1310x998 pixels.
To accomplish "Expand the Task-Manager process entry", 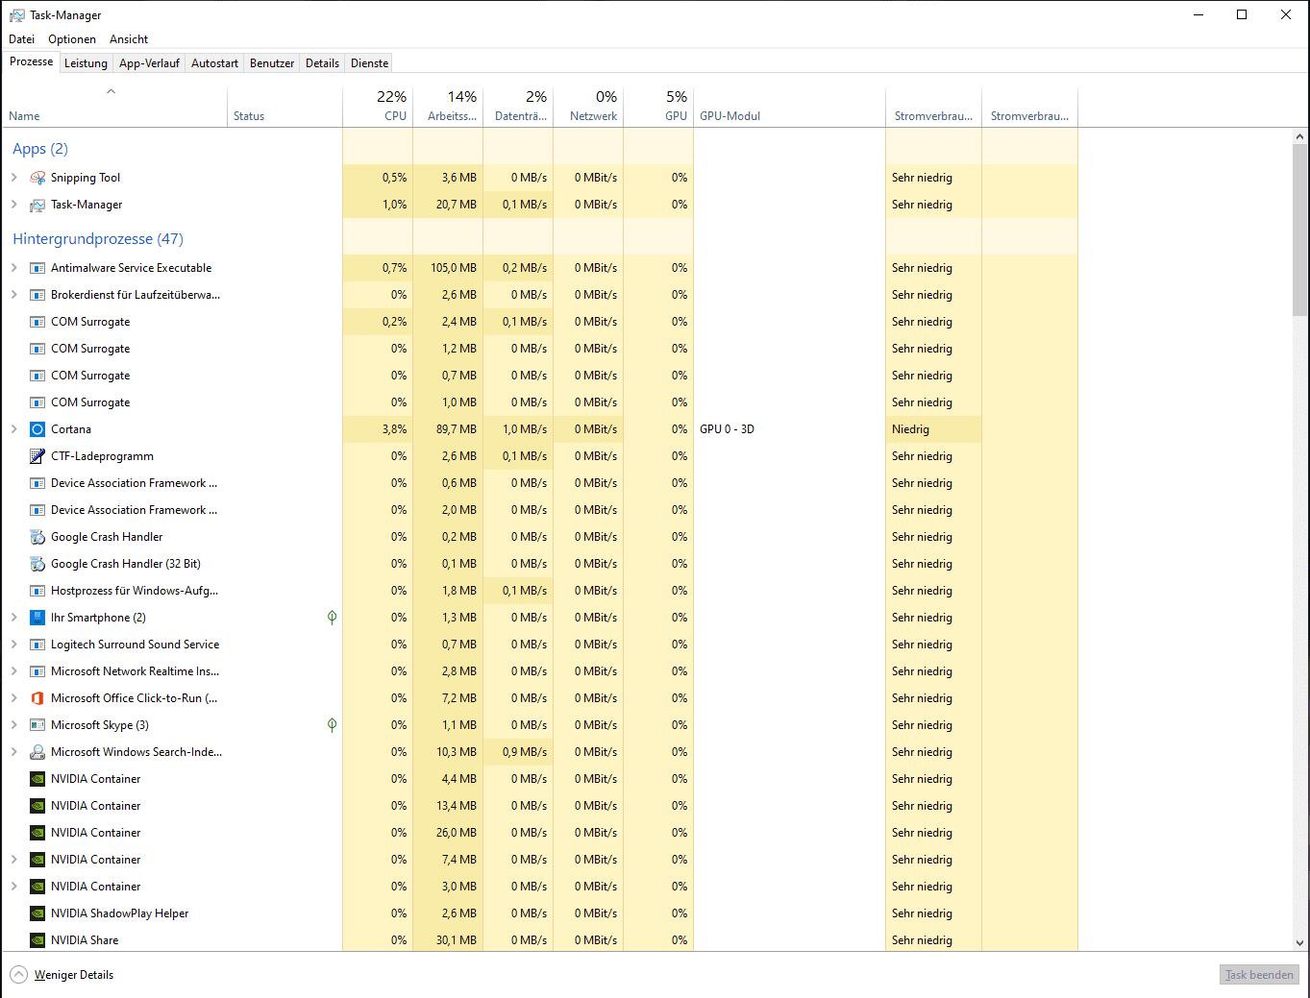I will [13, 205].
